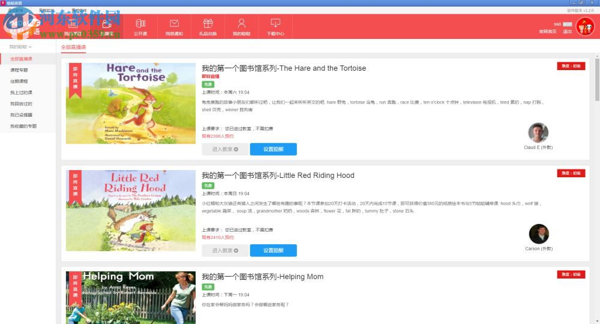
Task: Click teacher Carson avatar
Action: coord(539,234)
